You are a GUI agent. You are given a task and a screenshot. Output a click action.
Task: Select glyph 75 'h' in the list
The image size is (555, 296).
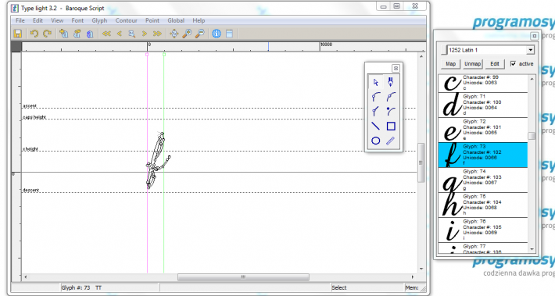[x=483, y=205]
